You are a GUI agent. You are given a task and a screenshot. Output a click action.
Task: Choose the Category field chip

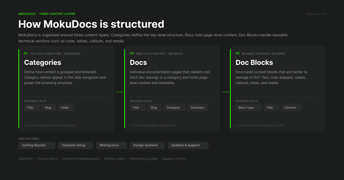(x=175, y=108)
